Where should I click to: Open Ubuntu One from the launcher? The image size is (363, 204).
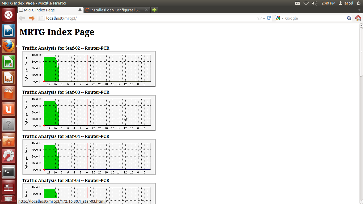click(x=9, y=109)
